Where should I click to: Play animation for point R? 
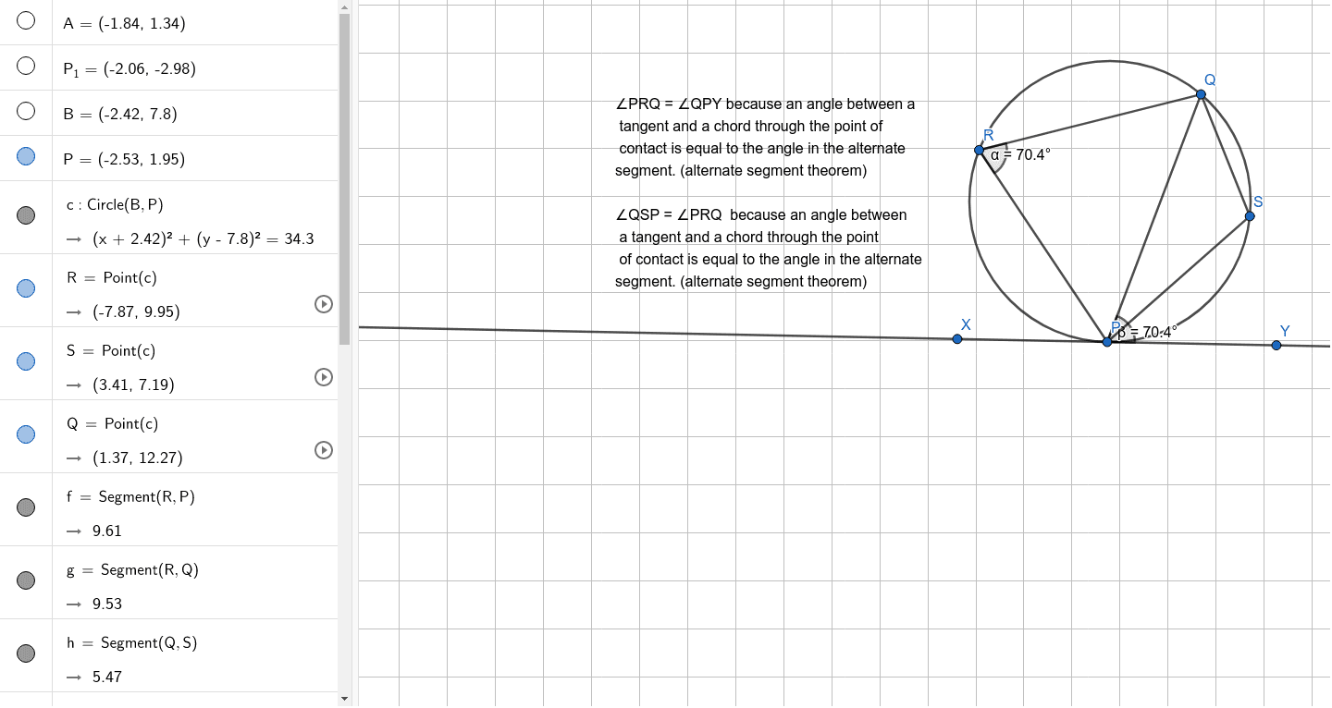pos(324,304)
